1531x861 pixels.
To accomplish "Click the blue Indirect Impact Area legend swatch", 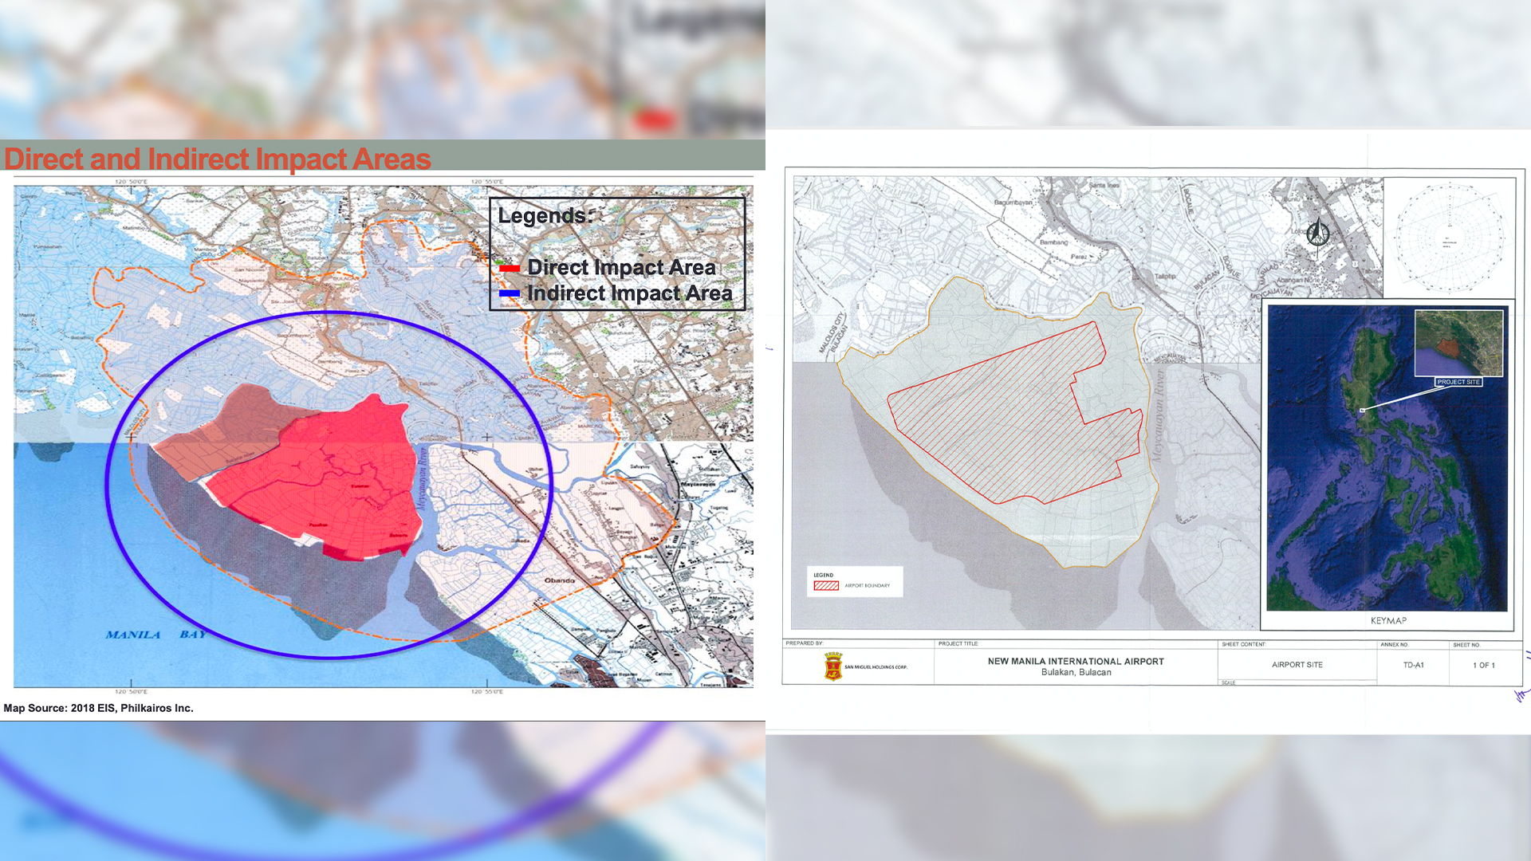I will 510,294.
